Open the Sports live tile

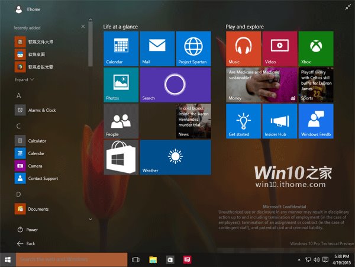pos(316,85)
